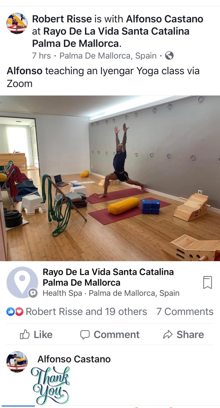Image resolution: width=220 pixels, height=408 pixels.
Task: Open Alfonso Castano's commenter avatar
Action: click(17, 362)
